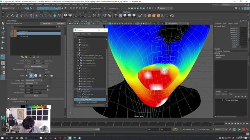This screenshot has height=140, width=250.
Task: Choose the Lasso select tool
Action: pos(3,28)
